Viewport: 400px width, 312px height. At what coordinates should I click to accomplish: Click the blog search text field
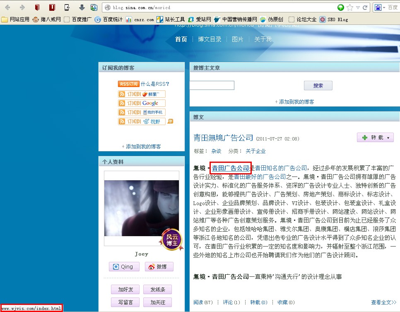[x=212, y=86]
